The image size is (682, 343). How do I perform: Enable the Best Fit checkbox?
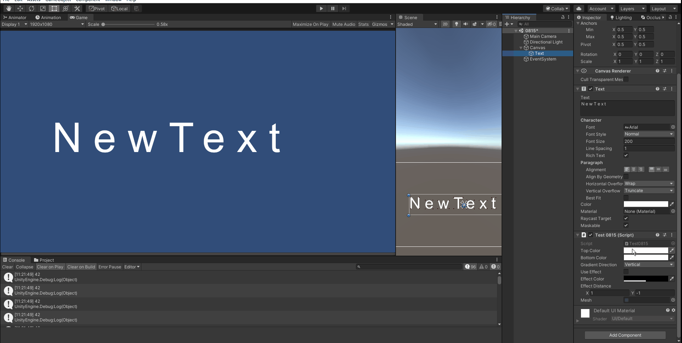(626, 198)
